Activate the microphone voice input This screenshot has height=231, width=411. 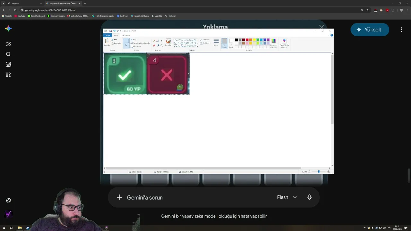pyautogui.click(x=310, y=197)
